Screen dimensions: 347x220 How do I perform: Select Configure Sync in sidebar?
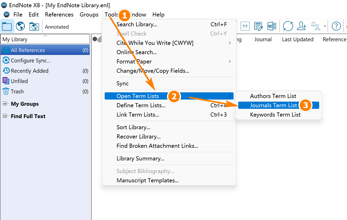coord(45,61)
